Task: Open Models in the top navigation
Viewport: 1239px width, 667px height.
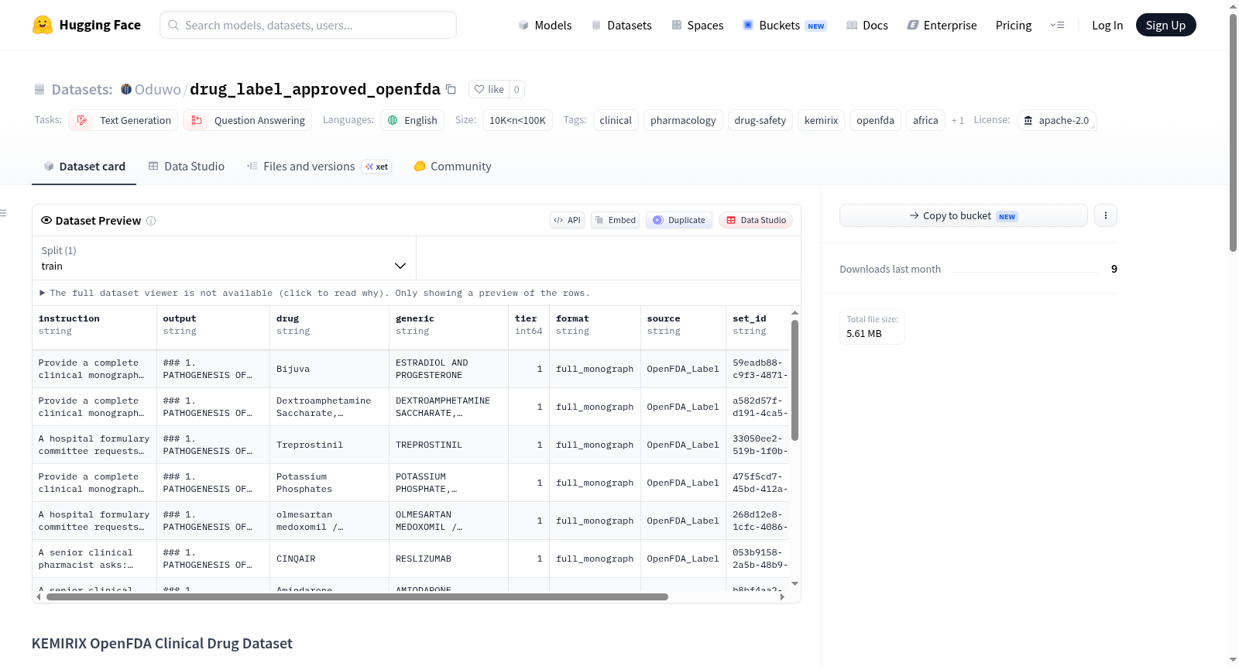Action: click(544, 25)
